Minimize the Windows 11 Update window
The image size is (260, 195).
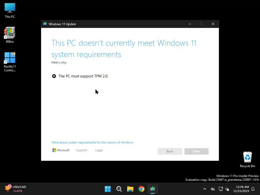click(x=190, y=24)
